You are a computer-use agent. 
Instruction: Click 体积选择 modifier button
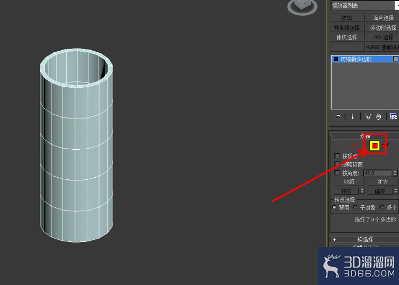(347, 37)
